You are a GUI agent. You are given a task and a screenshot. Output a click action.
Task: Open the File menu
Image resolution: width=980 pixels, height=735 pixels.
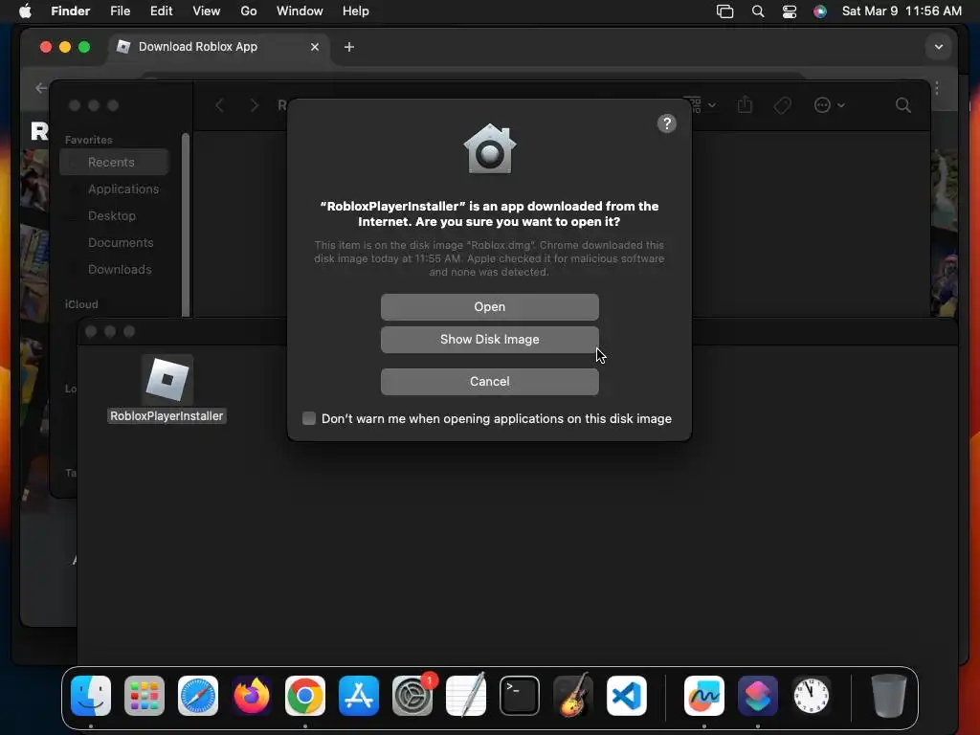120,11
